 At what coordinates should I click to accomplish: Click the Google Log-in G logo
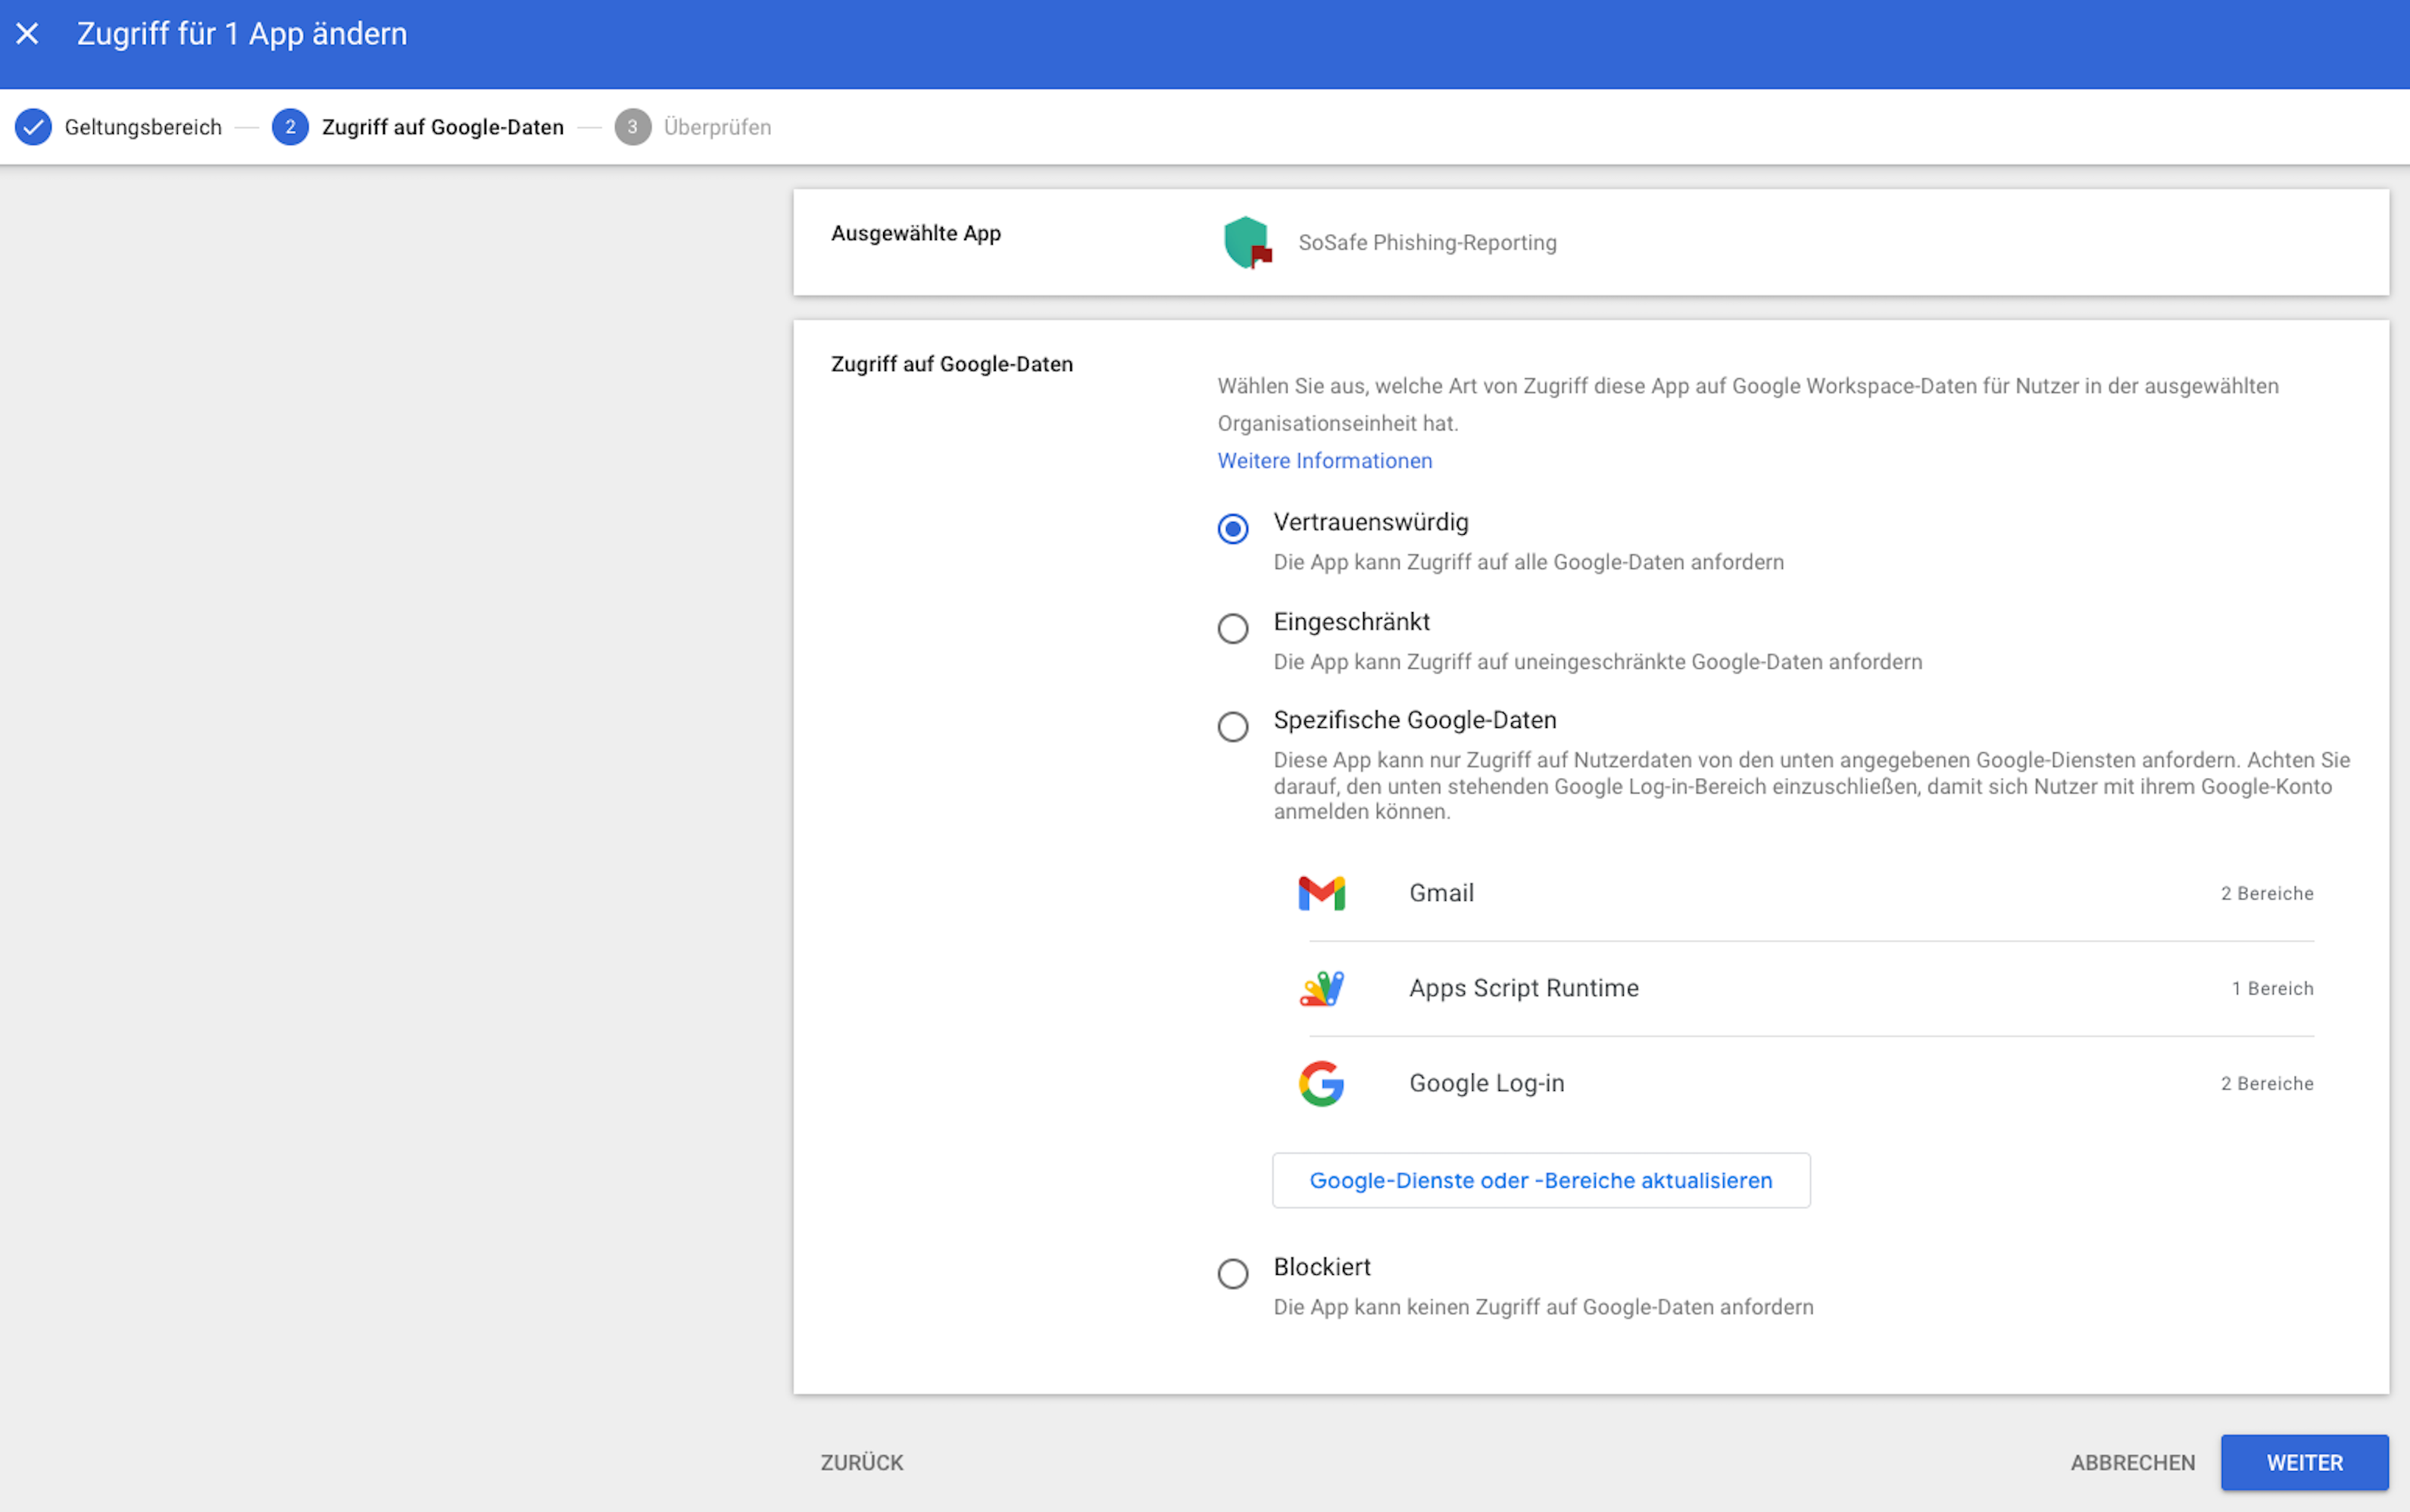click(1322, 1083)
